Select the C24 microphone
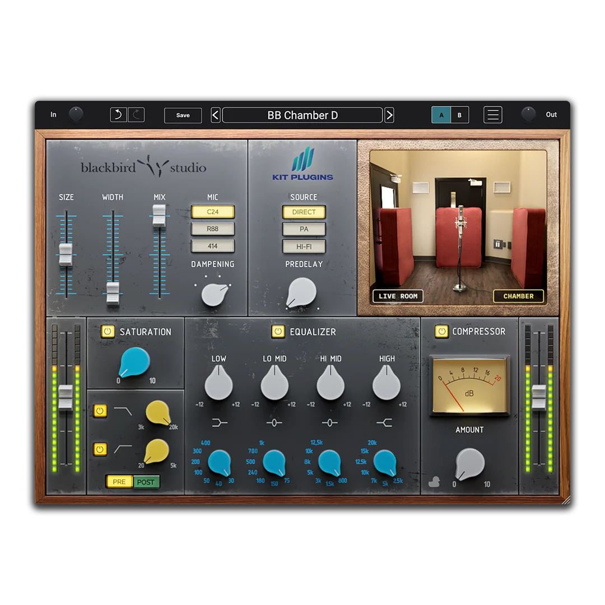The height and width of the screenshot is (605, 605). coord(213,212)
